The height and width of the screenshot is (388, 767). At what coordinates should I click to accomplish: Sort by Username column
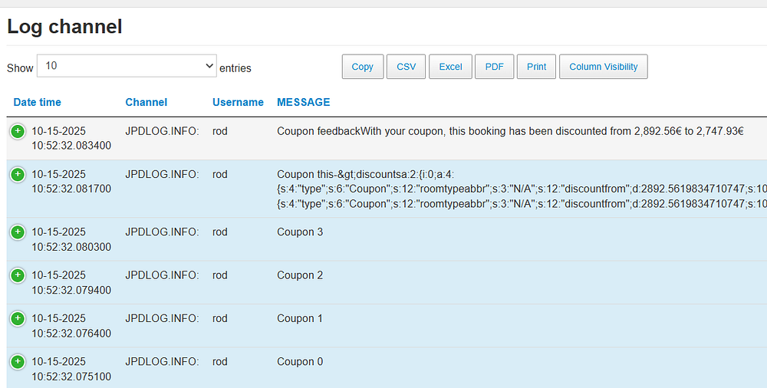click(x=238, y=102)
